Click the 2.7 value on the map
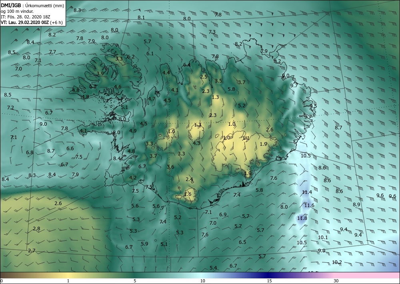 (x=32, y=251)
